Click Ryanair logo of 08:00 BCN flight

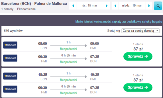coord(10,45)
